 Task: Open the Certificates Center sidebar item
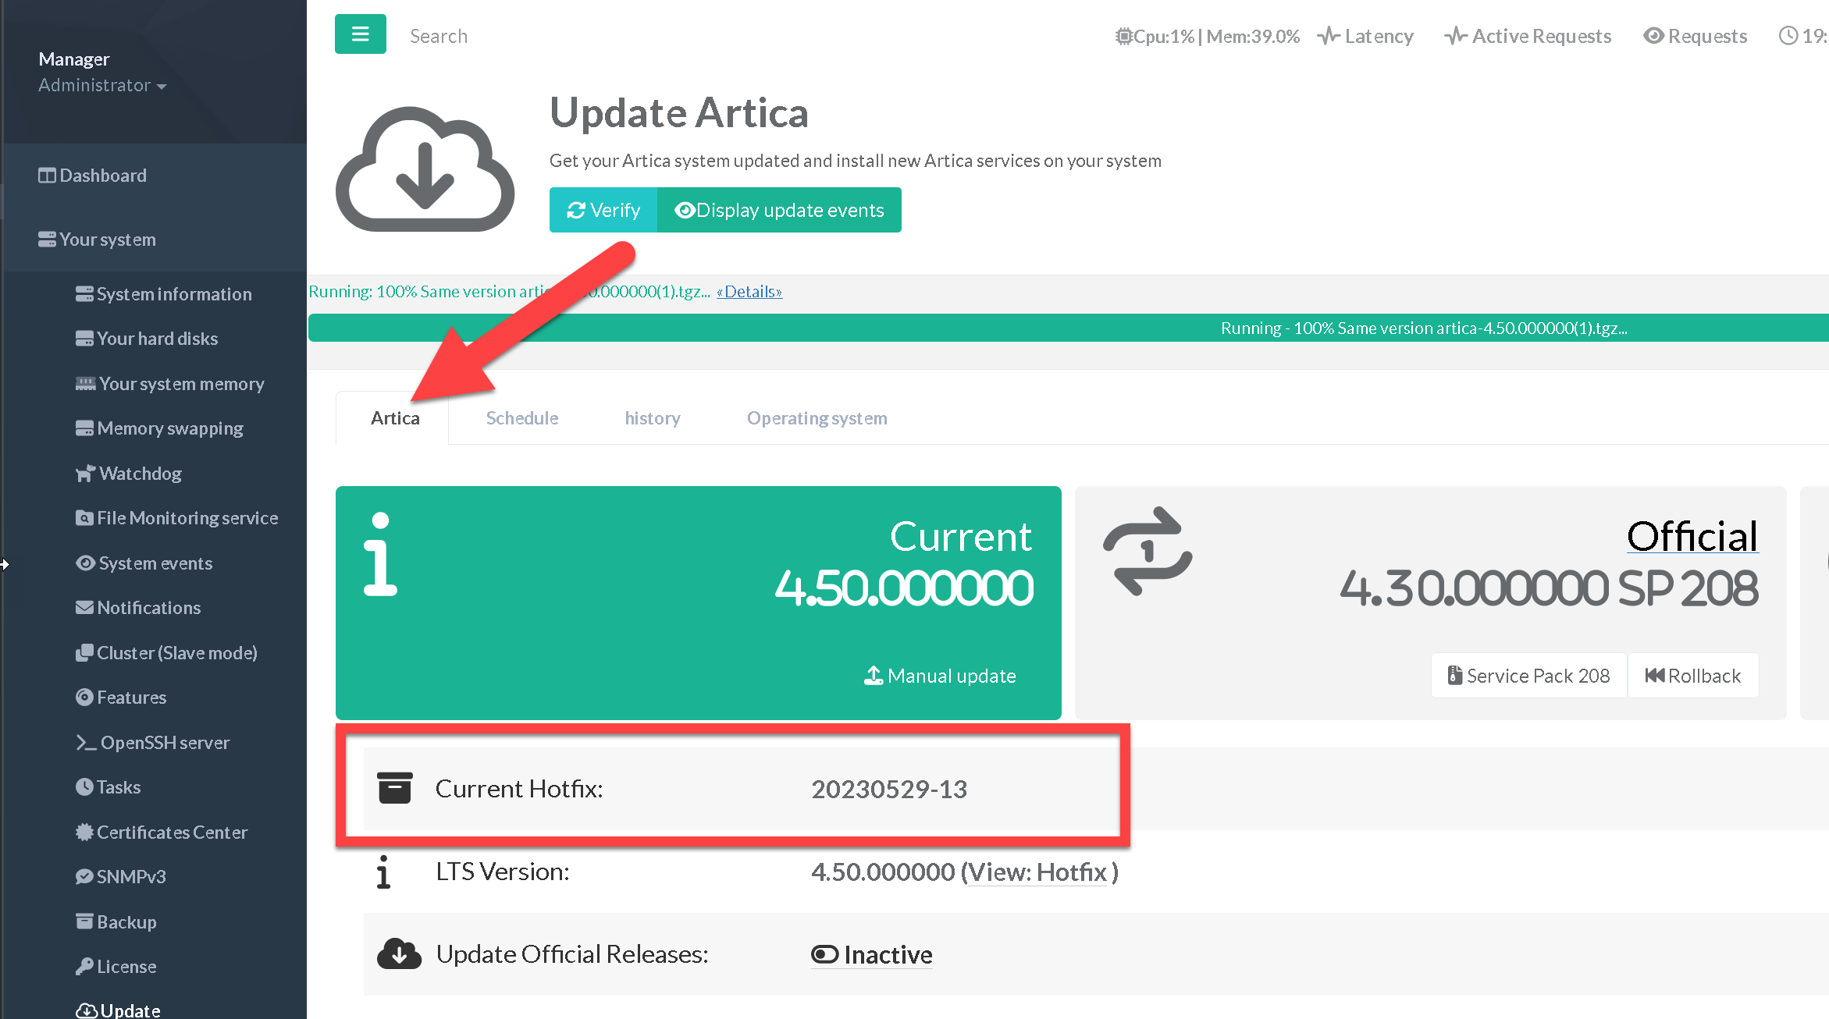pyautogui.click(x=171, y=833)
